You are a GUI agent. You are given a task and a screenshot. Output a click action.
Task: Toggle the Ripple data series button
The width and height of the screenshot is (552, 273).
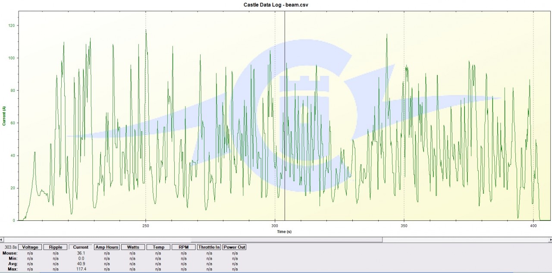(x=56, y=247)
